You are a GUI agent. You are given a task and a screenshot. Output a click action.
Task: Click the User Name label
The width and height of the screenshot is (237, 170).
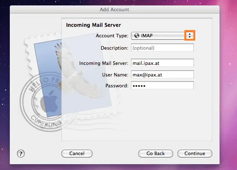[x=115, y=75]
